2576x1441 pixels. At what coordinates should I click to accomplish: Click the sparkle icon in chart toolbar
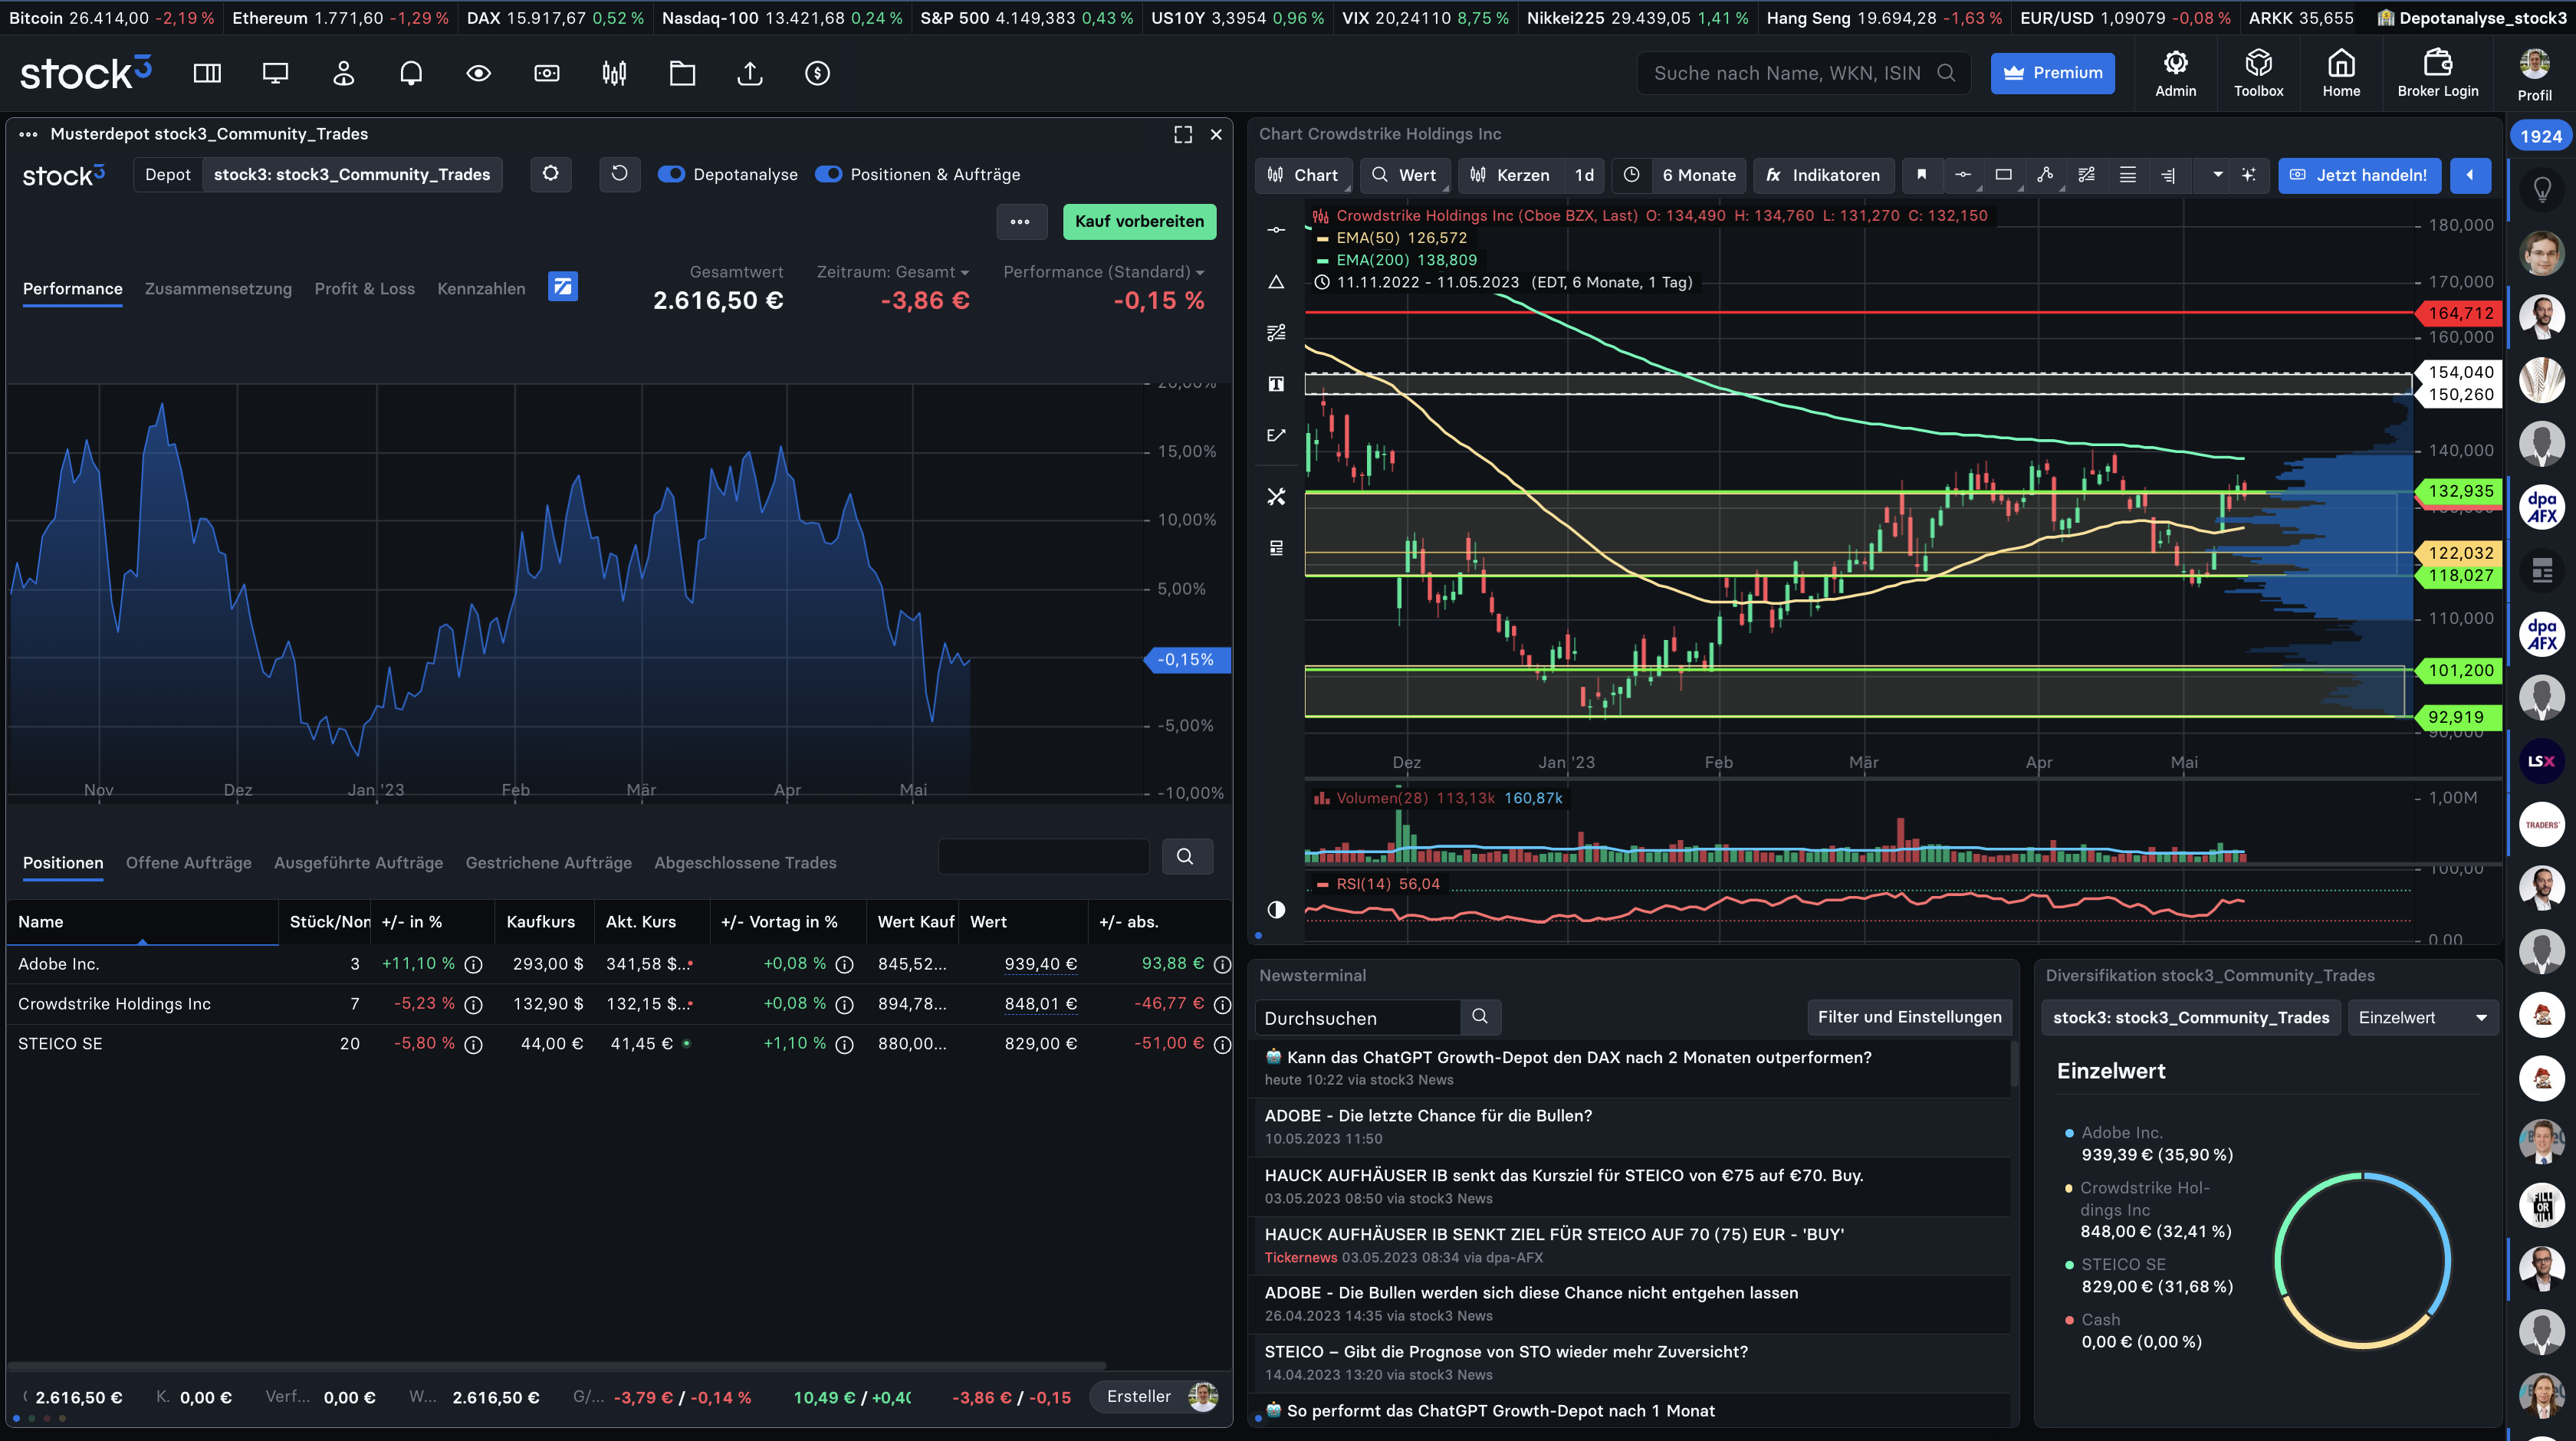[x=2249, y=175]
